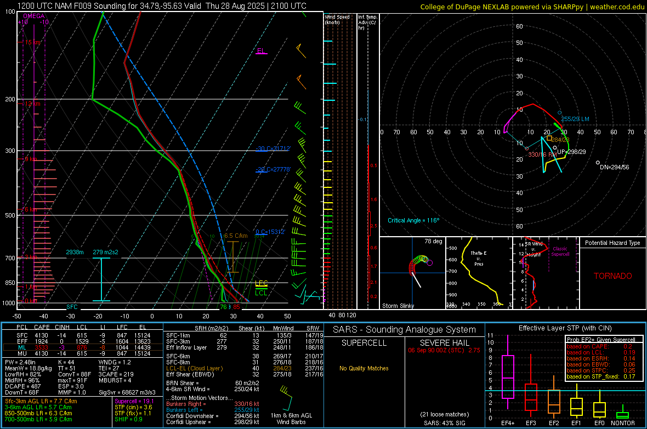Click the No Quality Matches message

364,368
